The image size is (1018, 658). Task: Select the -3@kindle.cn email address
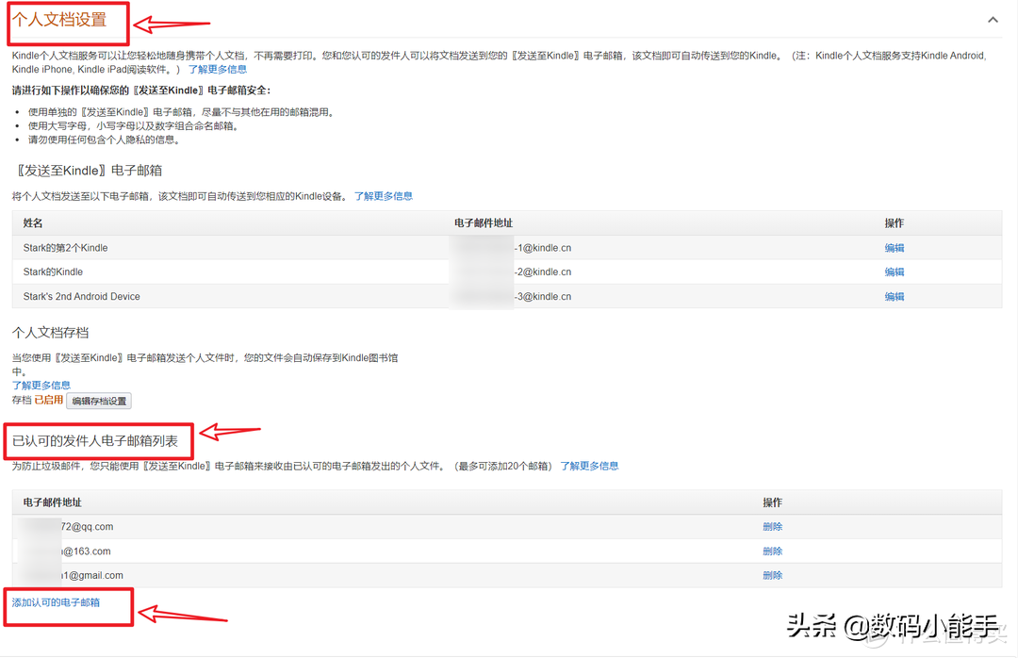point(544,297)
